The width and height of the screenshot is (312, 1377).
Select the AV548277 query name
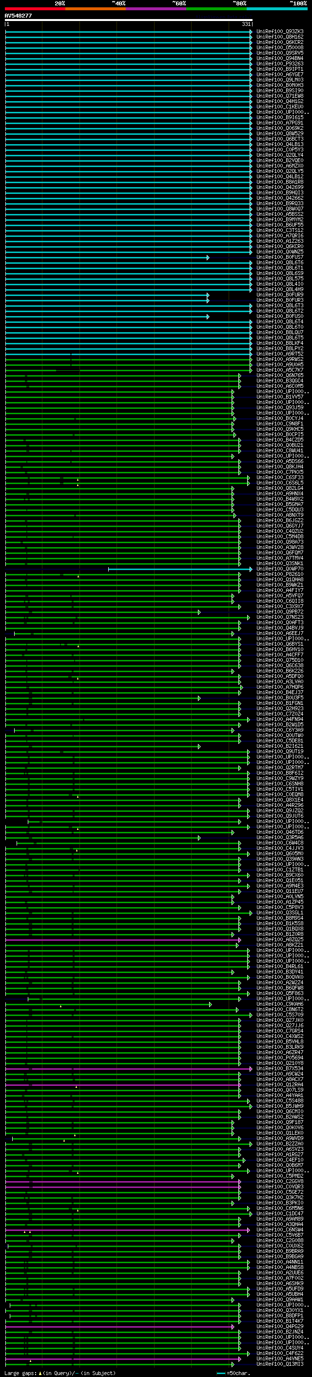click(18, 16)
